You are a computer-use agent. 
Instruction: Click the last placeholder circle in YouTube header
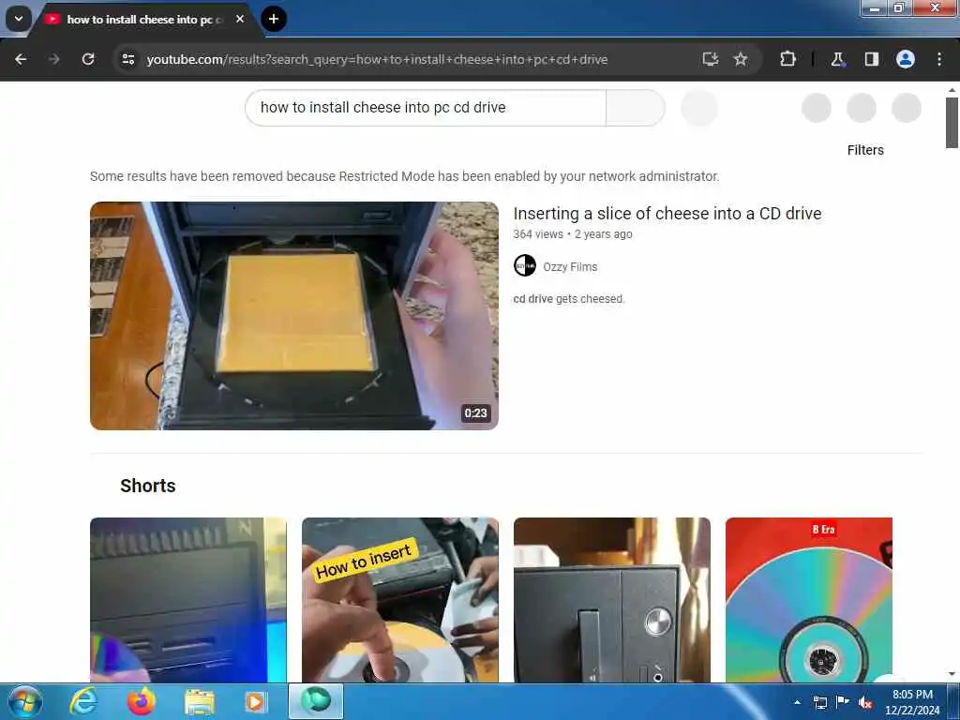pos(907,108)
